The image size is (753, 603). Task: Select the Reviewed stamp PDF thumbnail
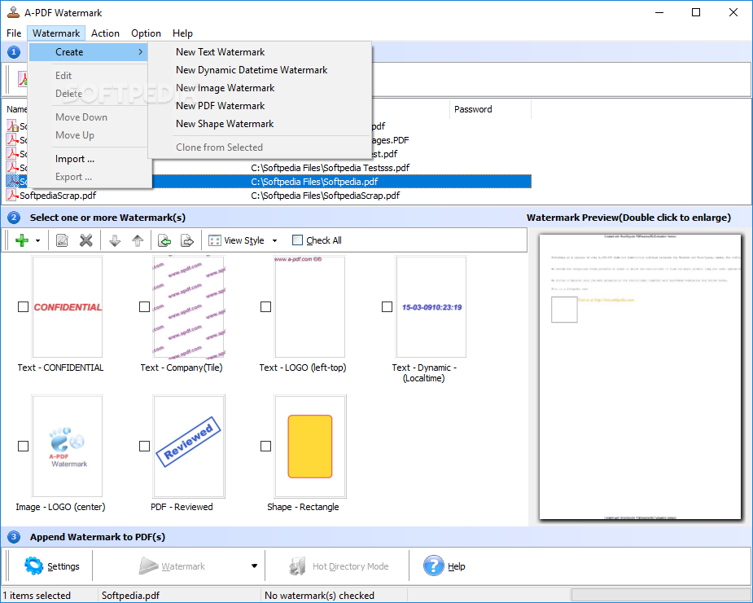189,447
